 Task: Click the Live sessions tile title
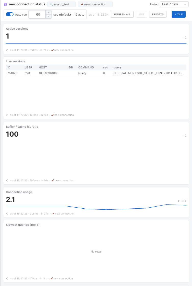(16, 61)
